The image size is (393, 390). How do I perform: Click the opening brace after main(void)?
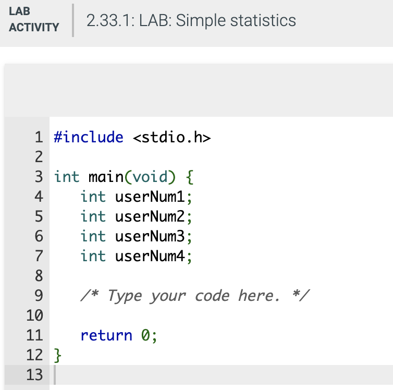coord(190,177)
